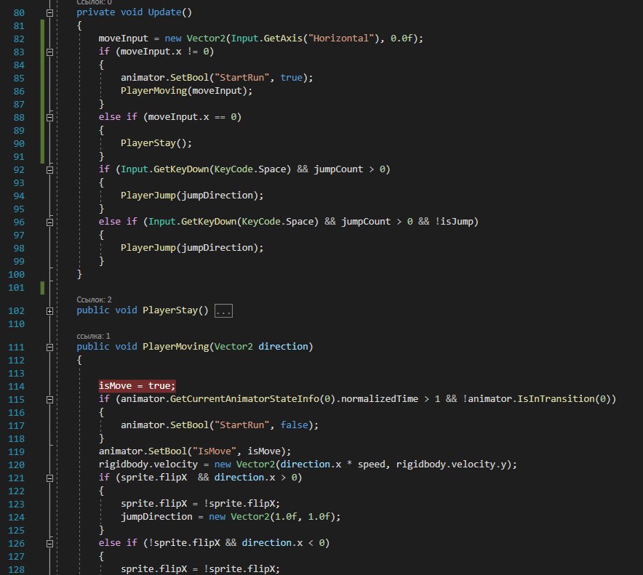Viewport: 643px width, 575px height.
Task: Click 'PlayerStay' method name on line 102
Action: coord(170,310)
